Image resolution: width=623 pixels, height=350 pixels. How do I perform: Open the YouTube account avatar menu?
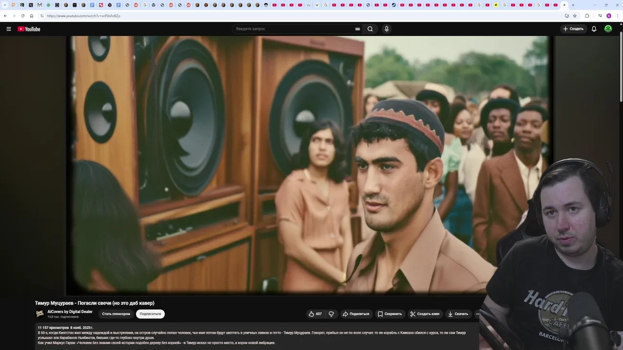click(x=608, y=29)
